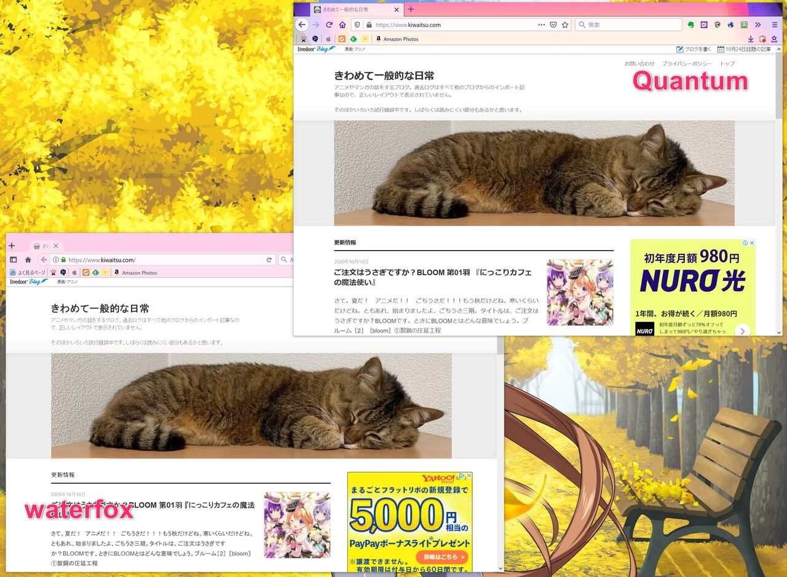Image resolution: width=787 pixels, height=577 pixels.
Task: Click the livedoor Blog logo in Quantum window
Action: click(x=317, y=49)
